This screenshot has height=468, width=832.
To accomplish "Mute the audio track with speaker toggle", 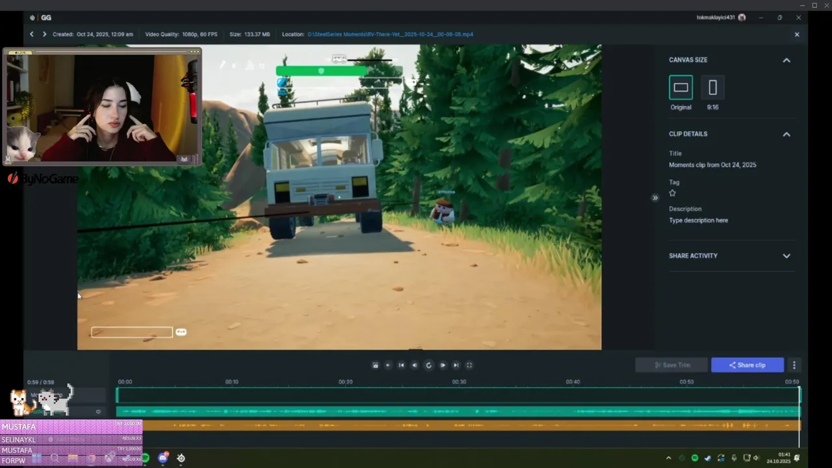I will tap(99, 411).
